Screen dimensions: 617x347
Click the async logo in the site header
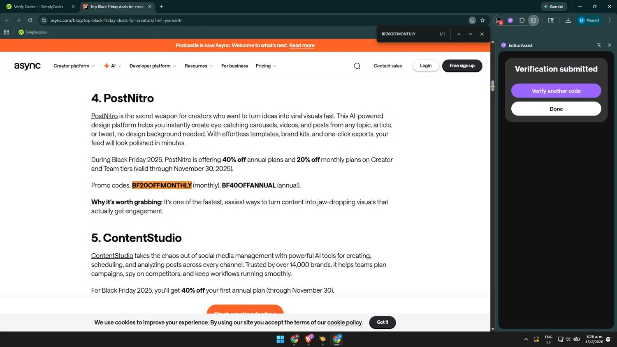tap(28, 66)
